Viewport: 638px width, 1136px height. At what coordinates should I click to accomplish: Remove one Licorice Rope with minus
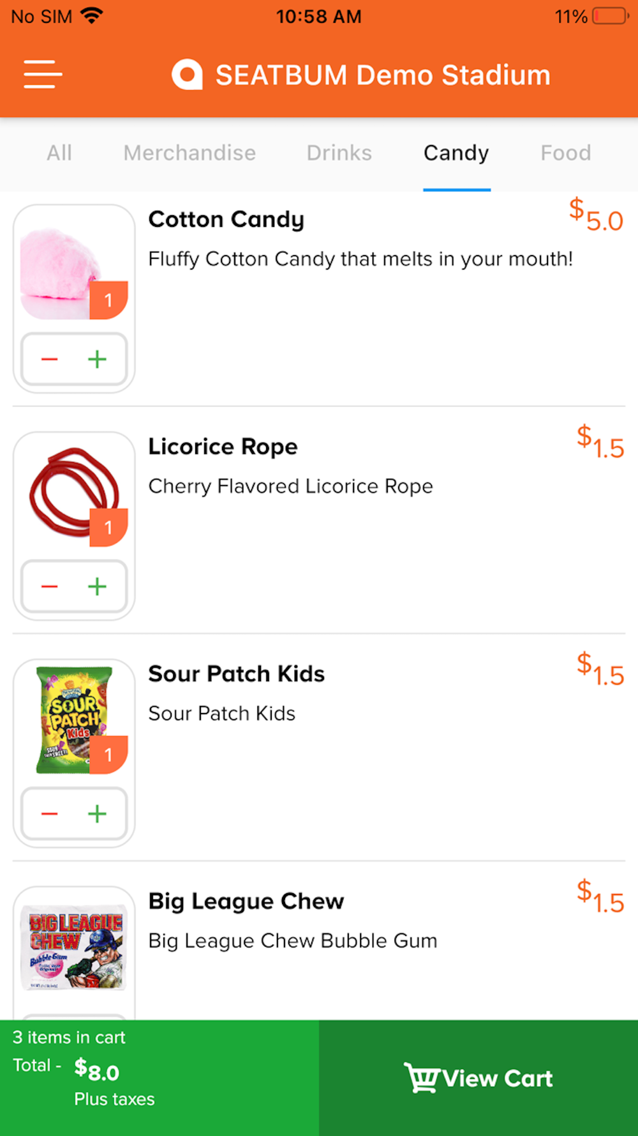(50, 587)
